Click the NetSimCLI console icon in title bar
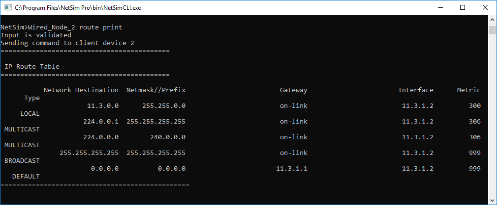Screen dimensions: 497x205 click(x=7, y=8)
